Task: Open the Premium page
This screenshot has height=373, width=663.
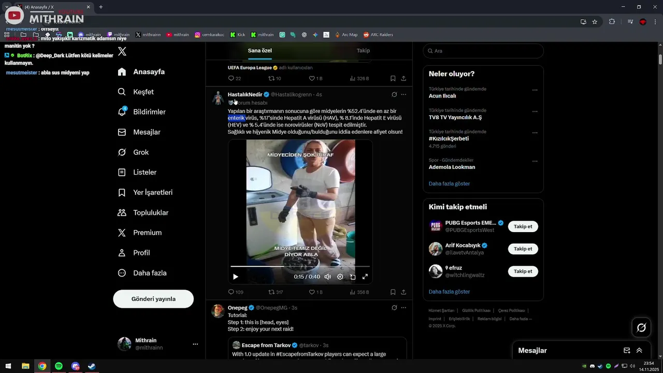Action: [x=140, y=233]
